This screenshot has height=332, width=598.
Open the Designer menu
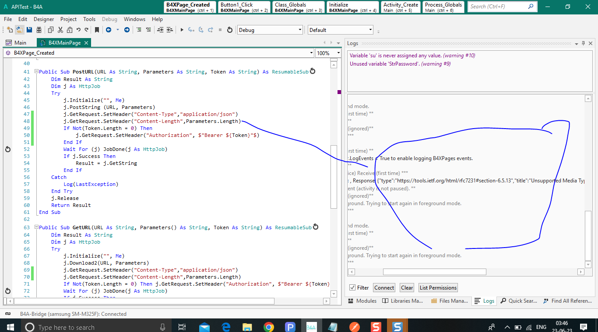[x=44, y=19]
